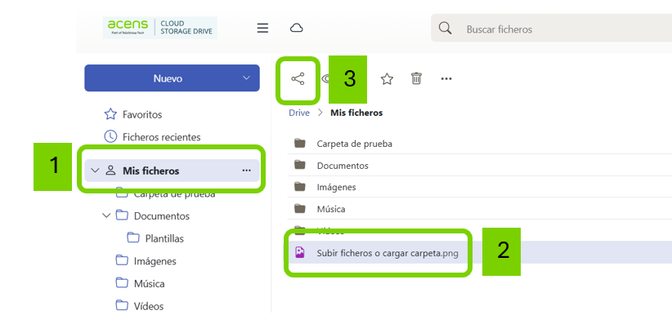Open Mis ficheros options ellipsis in sidebar

click(246, 171)
